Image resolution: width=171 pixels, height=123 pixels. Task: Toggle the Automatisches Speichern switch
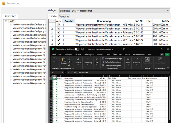click(x=77, y=49)
